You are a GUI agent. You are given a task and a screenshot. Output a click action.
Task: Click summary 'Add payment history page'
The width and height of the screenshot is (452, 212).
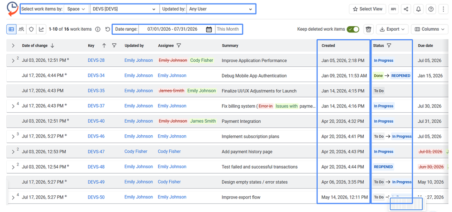tap(247, 152)
